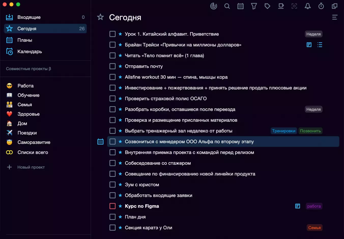This screenshot has height=239, width=344.
Task: Click Неделя tag on Разобрать коробки task
Action: pos(313,109)
